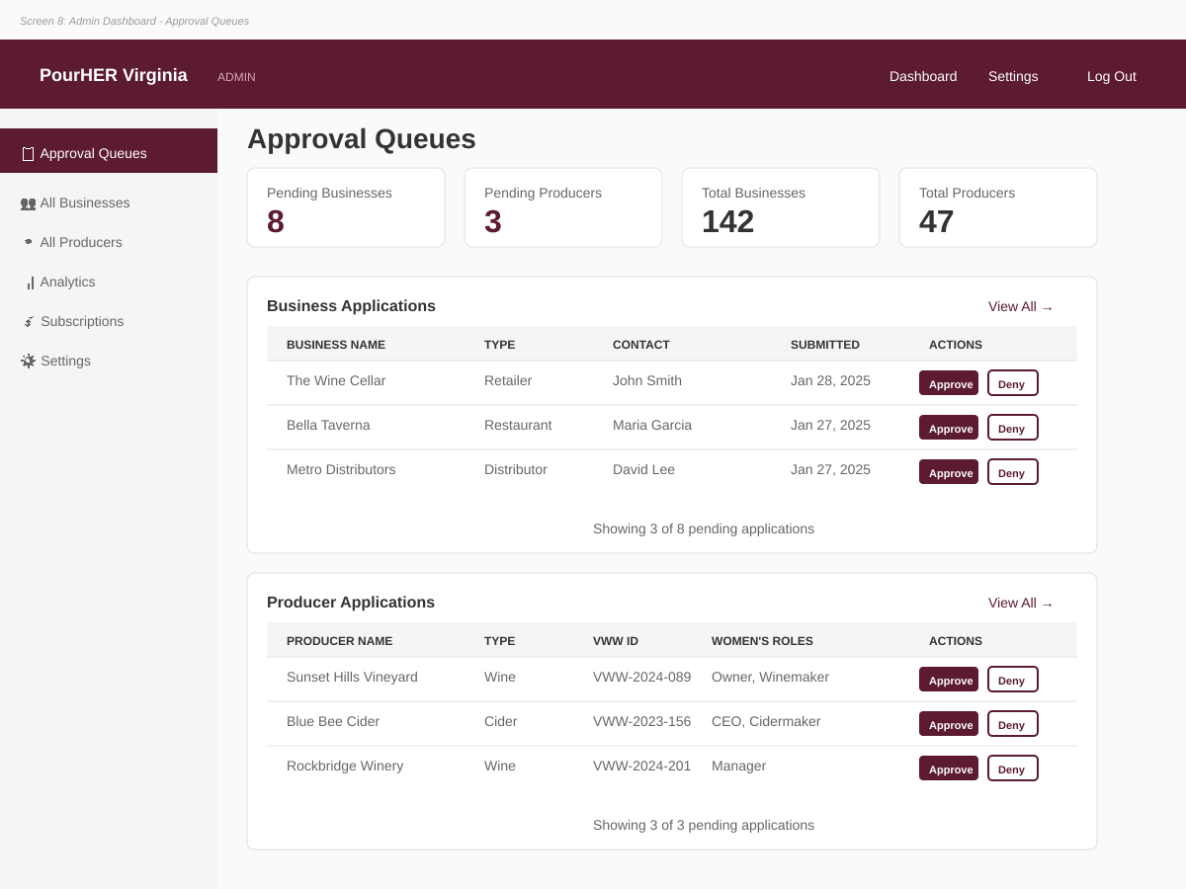Image resolution: width=1186 pixels, height=889 pixels.
Task: Click Dashboard in the top navigation
Action: pos(923,76)
